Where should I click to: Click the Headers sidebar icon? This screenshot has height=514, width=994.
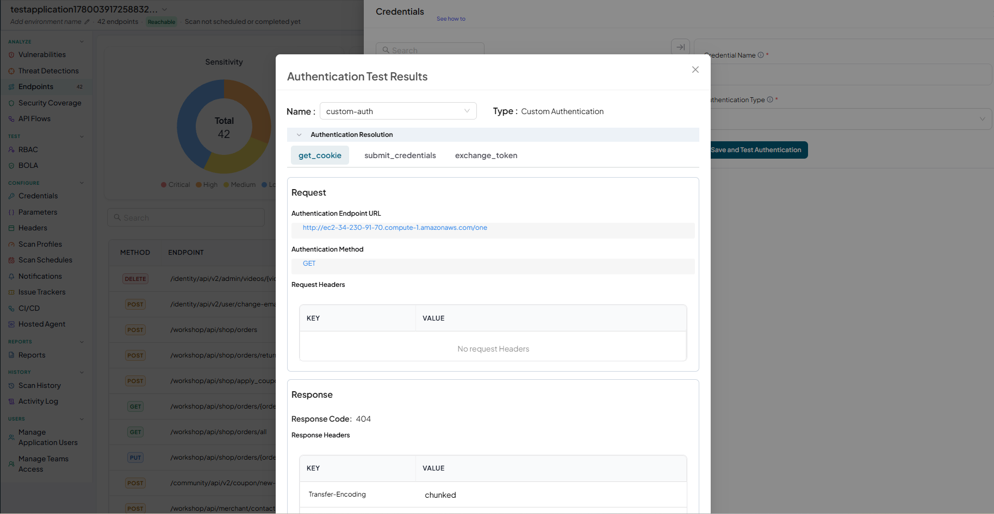[11, 228]
